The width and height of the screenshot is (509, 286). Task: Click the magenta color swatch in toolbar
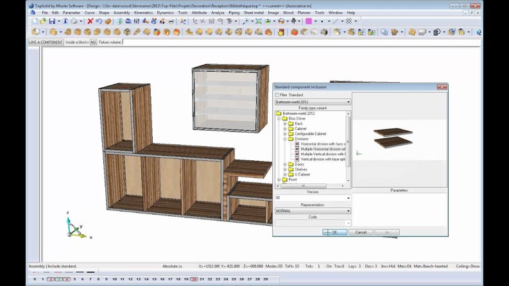[x=309, y=21]
